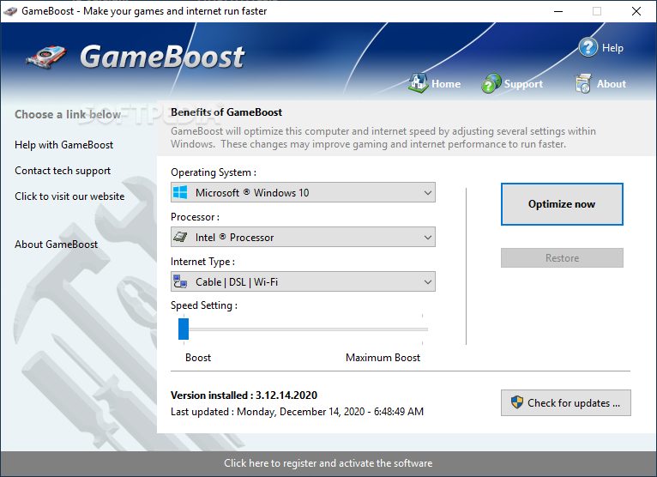Click the Microsoft Windows 10 value text
Screen dimensions: 657x477
click(252, 193)
